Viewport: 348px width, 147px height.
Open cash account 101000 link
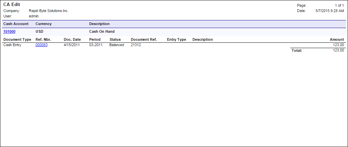click(x=9, y=32)
